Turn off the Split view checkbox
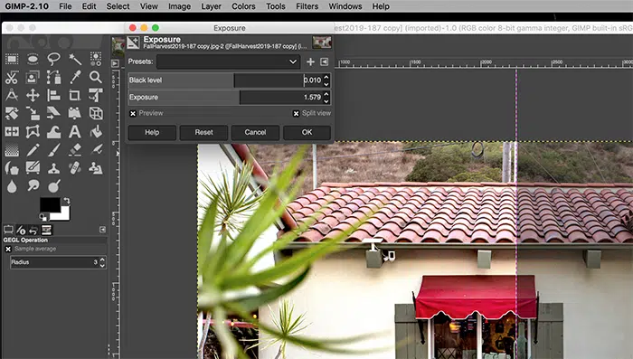This screenshot has height=359, width=633. [296, 113]
